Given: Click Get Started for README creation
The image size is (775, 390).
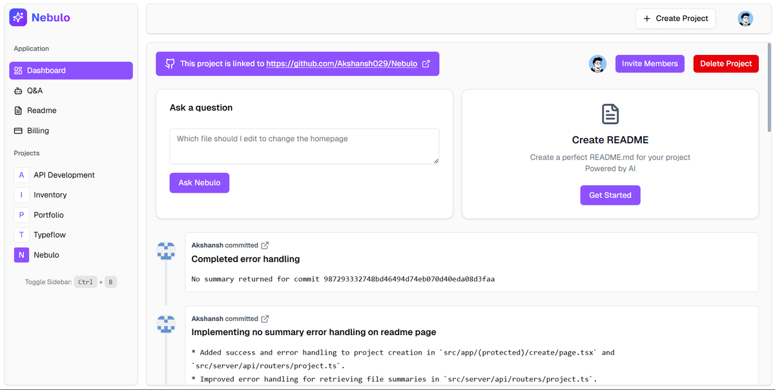Looking at the screenshot, I should (610, 195).
